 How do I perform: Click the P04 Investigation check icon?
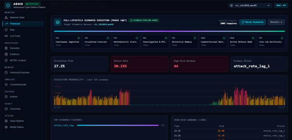[x=166, y=38]
